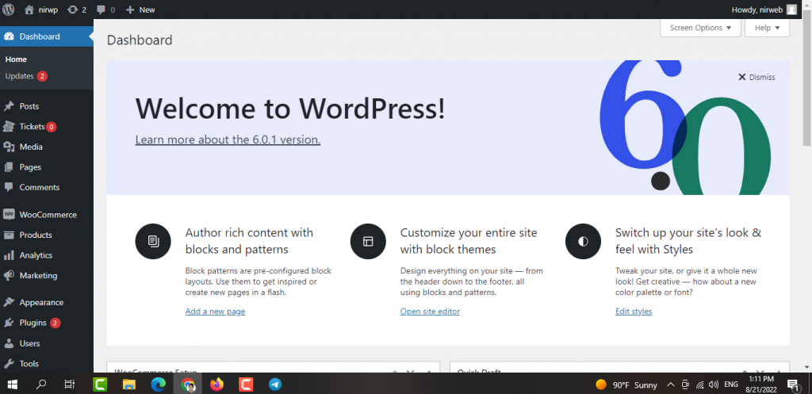This screenshot has width=812, height=394.
Task: Click the Styles half-circle icon
Action: 583,241
